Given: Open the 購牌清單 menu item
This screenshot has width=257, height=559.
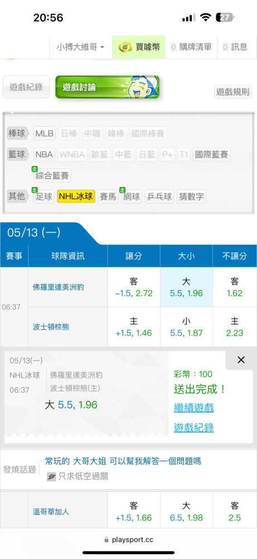Looking at the screenshot, I should tap(191, 47).
